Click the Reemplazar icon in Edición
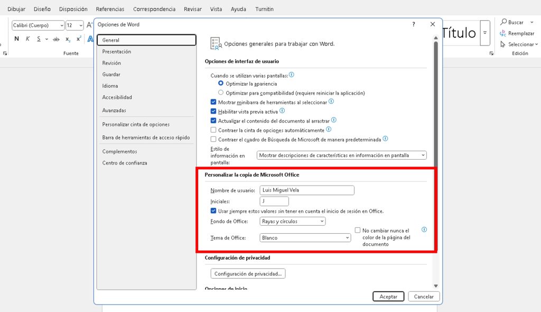541x312 pixels. (x=503, y=33)
